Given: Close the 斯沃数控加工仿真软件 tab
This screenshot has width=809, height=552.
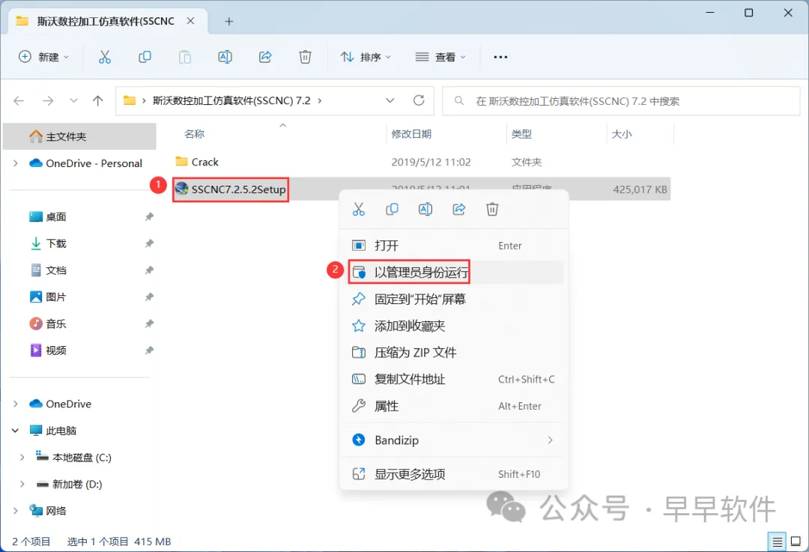Looking at the screenshot, I should point(190,21).
